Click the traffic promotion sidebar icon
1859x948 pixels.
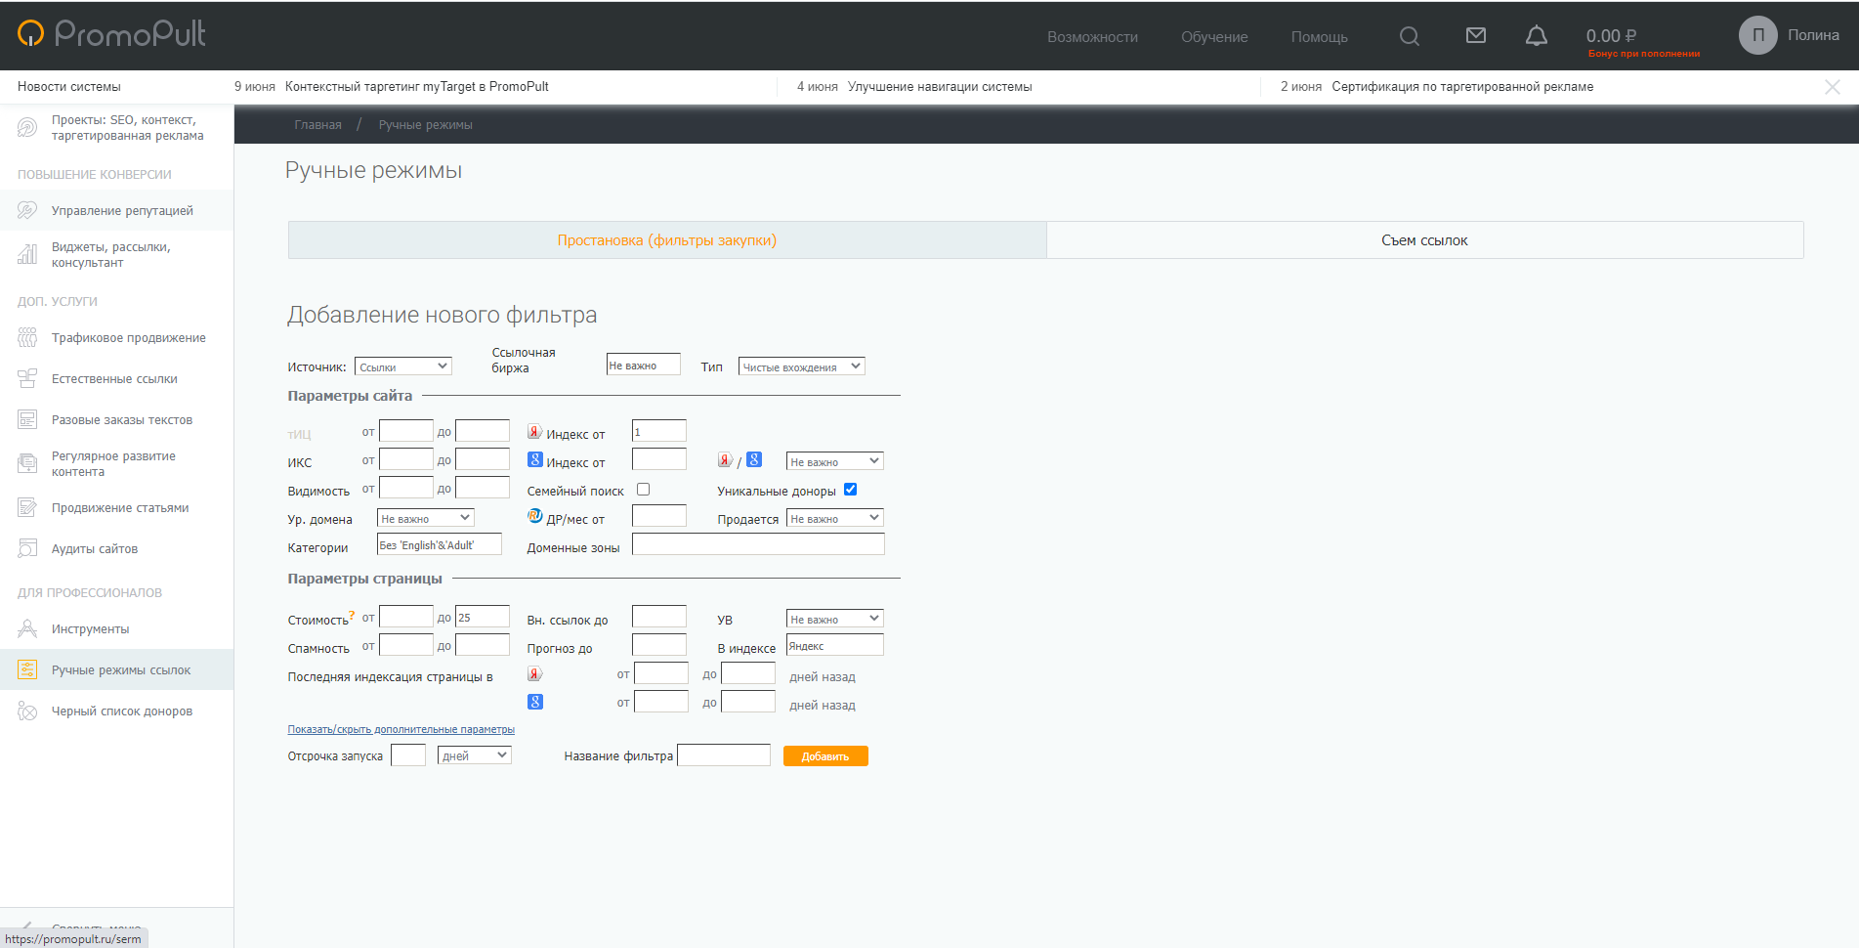click(27, 338)
